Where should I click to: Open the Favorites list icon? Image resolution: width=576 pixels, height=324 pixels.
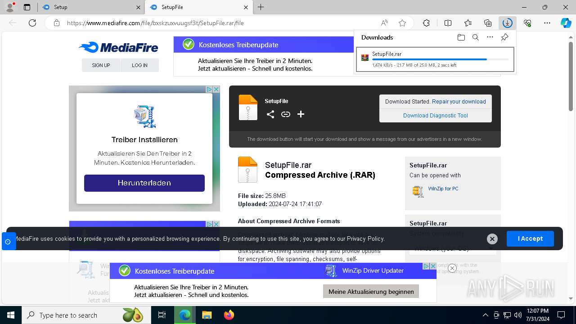pyautogui.click(x=468, y=23)
